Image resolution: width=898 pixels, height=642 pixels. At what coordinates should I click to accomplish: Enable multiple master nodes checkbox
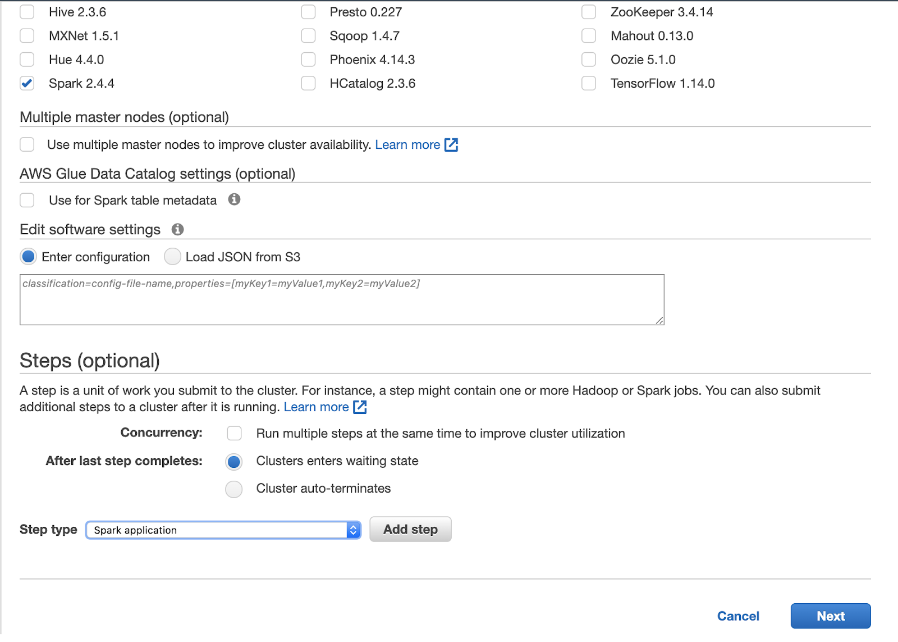(x=27, y=144)
